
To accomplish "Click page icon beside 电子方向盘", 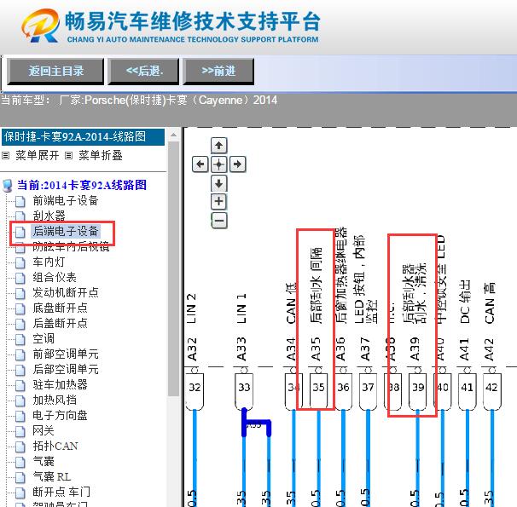I will [20, 416].
